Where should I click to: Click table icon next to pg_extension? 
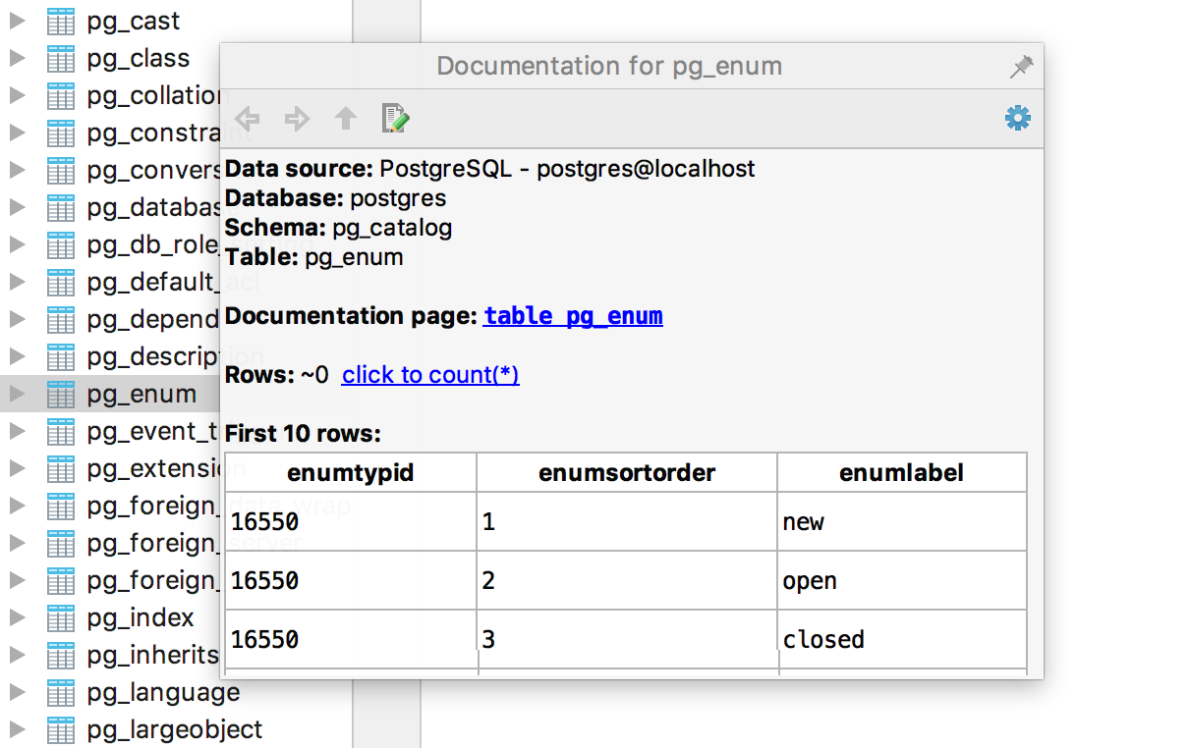point(61,468)
